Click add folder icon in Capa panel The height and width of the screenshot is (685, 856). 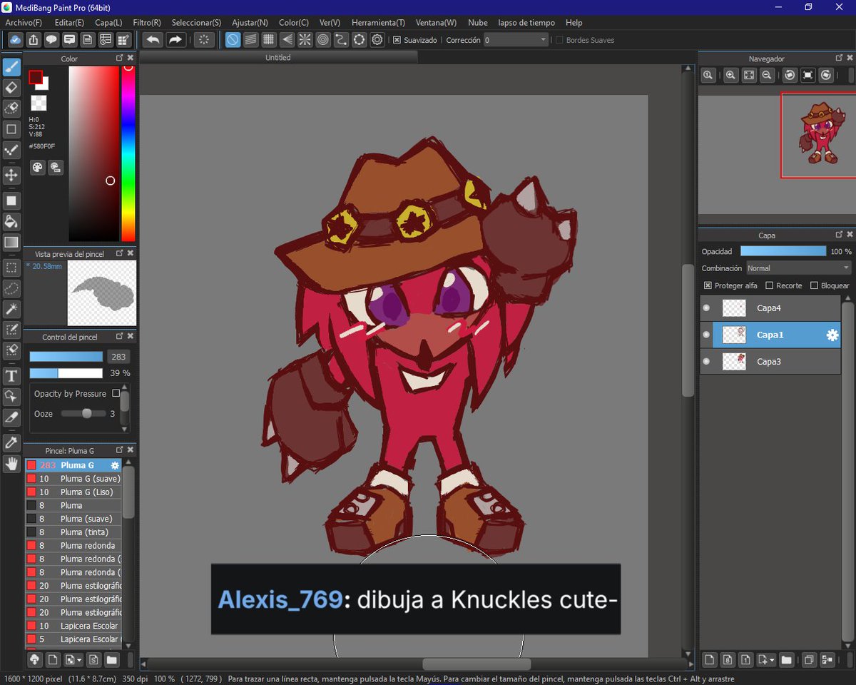[x=786, y=659]
